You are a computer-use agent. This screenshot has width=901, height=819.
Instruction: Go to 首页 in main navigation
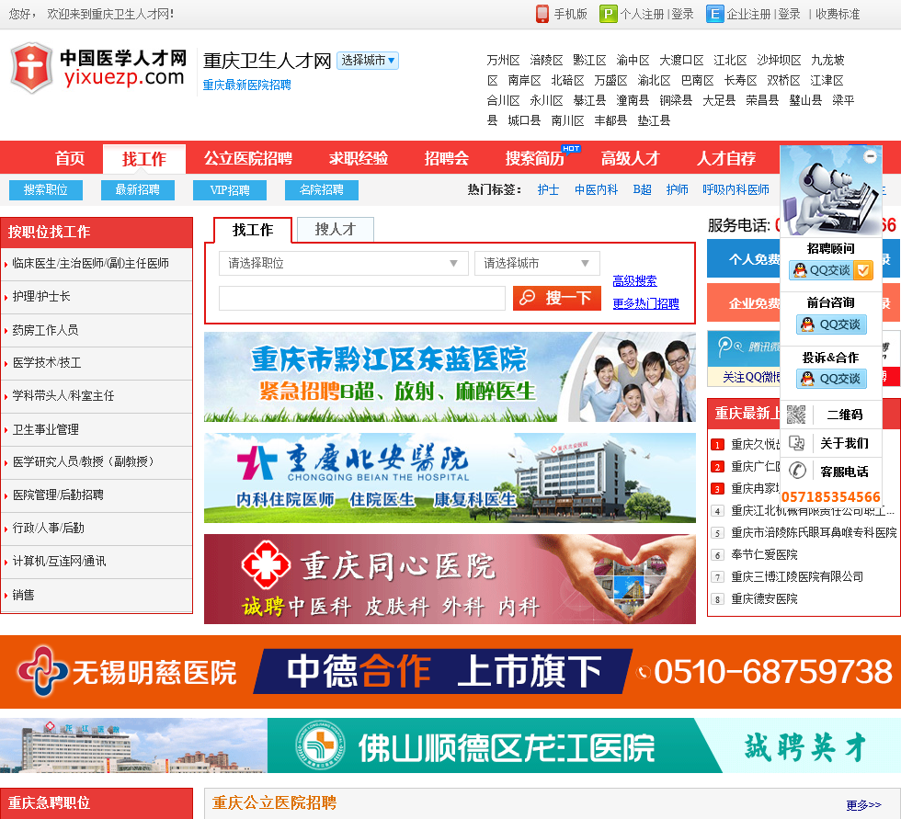[x=70, y=158]
